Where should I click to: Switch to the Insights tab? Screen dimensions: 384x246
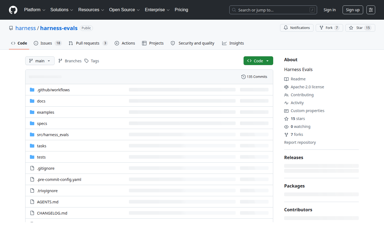(233, 43)
